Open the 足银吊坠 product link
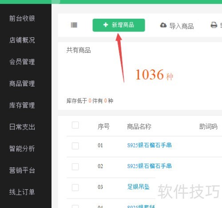The image size is (222, 208). [x=138, y=187]
